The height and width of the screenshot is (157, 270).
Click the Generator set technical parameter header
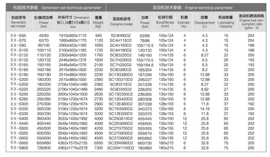pyautogui.click(x=57, y=8)
